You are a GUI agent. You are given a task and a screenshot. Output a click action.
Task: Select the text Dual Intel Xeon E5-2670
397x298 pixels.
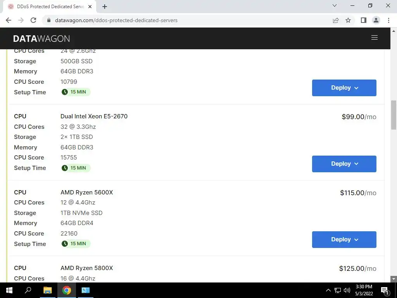94,116
